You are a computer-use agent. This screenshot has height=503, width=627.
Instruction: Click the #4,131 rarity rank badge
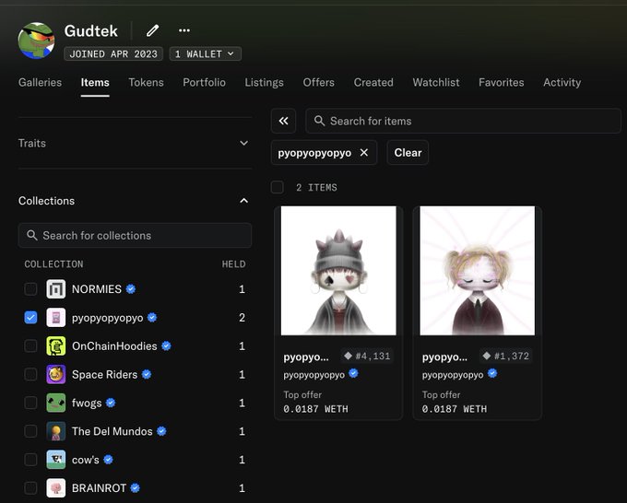coord(368,356)
